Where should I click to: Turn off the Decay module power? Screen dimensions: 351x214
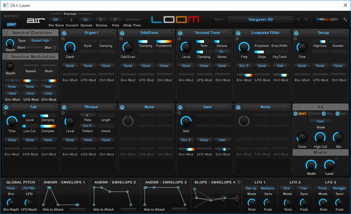296,33
